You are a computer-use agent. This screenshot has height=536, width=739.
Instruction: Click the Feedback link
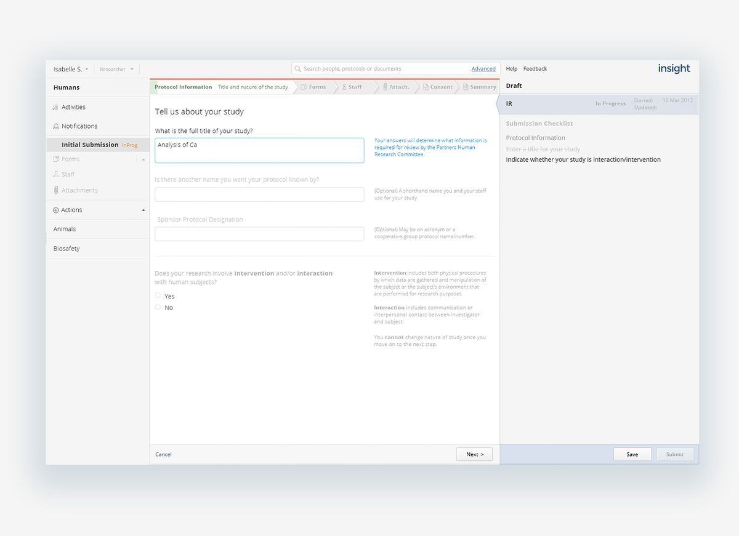pyautogui.click(x=535, y=69)
